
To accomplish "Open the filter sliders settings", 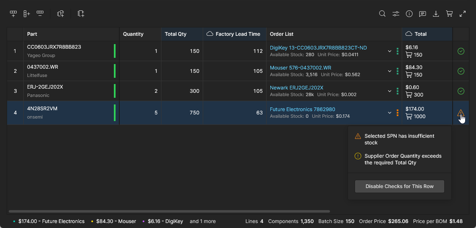I will pos(396,14).
